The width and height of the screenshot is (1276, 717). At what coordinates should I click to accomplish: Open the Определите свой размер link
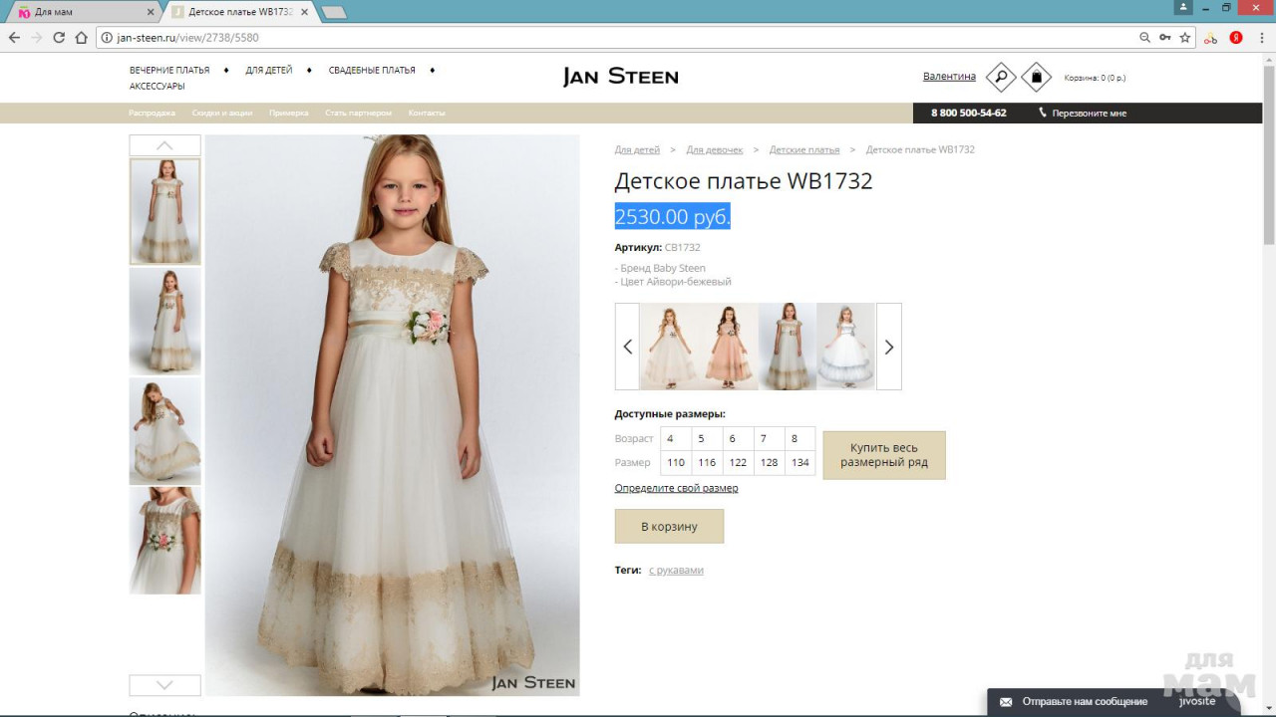[676, 488]
